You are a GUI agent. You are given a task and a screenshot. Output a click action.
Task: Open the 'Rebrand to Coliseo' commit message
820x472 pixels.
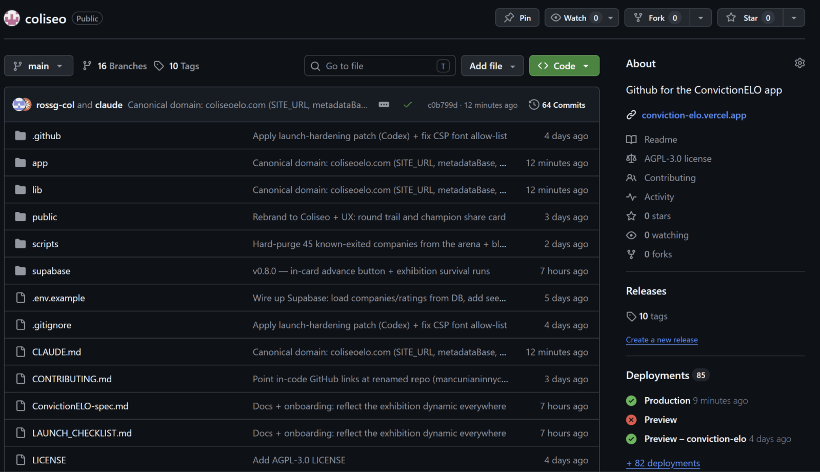point(379,217)
